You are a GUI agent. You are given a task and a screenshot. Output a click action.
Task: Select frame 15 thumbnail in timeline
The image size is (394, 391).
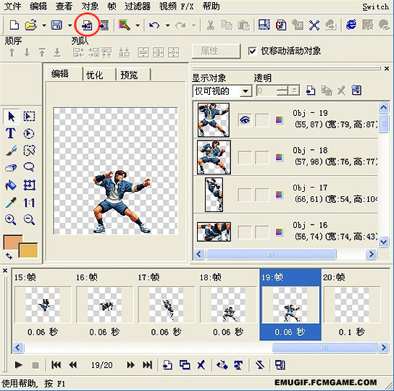click(43, 305)
